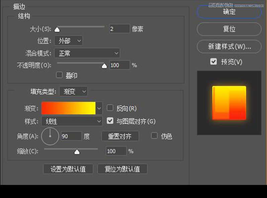Click the 大小(S) slider handle

coord(57,30)
